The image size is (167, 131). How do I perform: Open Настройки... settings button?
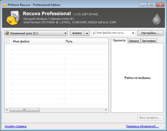(150, 33)
